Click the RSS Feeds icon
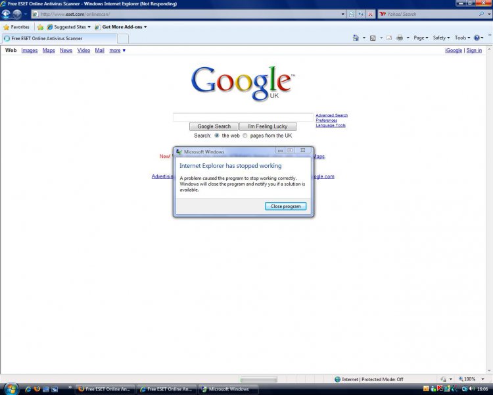 [373, 38]
